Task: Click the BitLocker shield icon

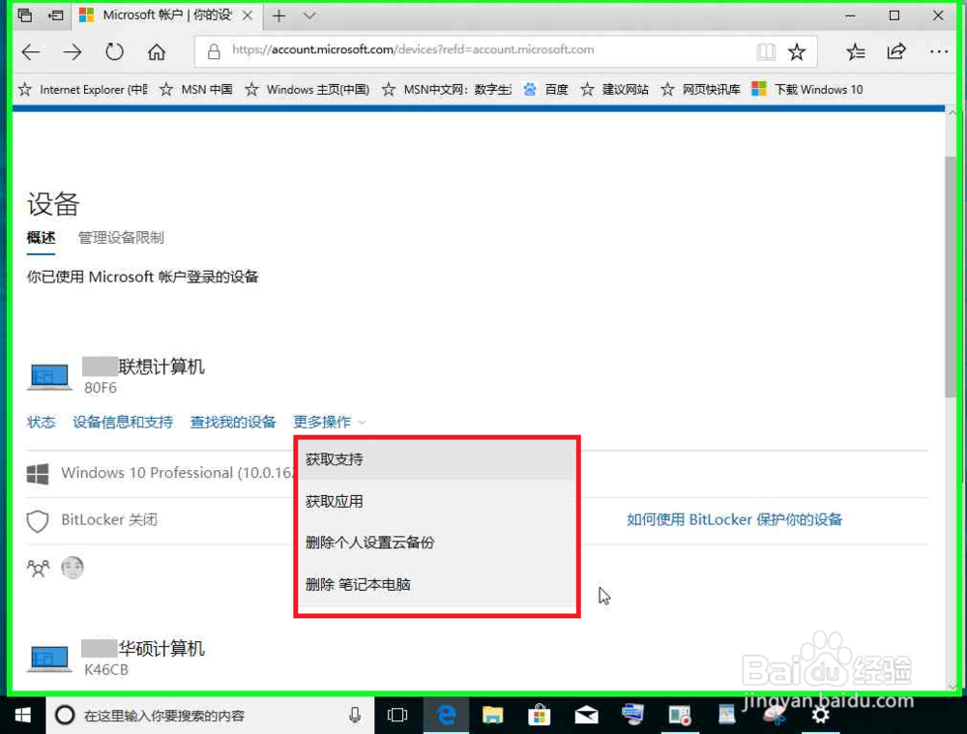Action: tap(38, 520)
